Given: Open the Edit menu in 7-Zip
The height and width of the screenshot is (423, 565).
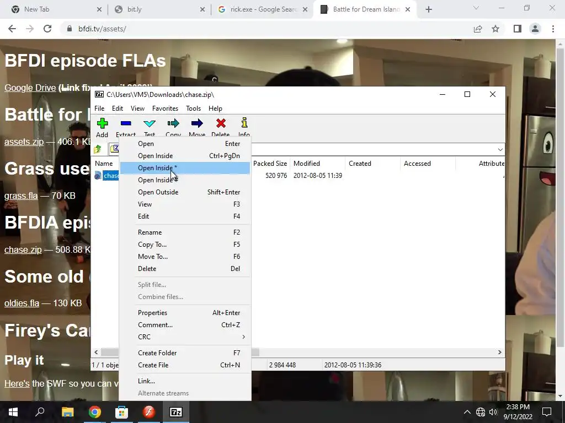Looking at the screenshot, I should 118,109.
